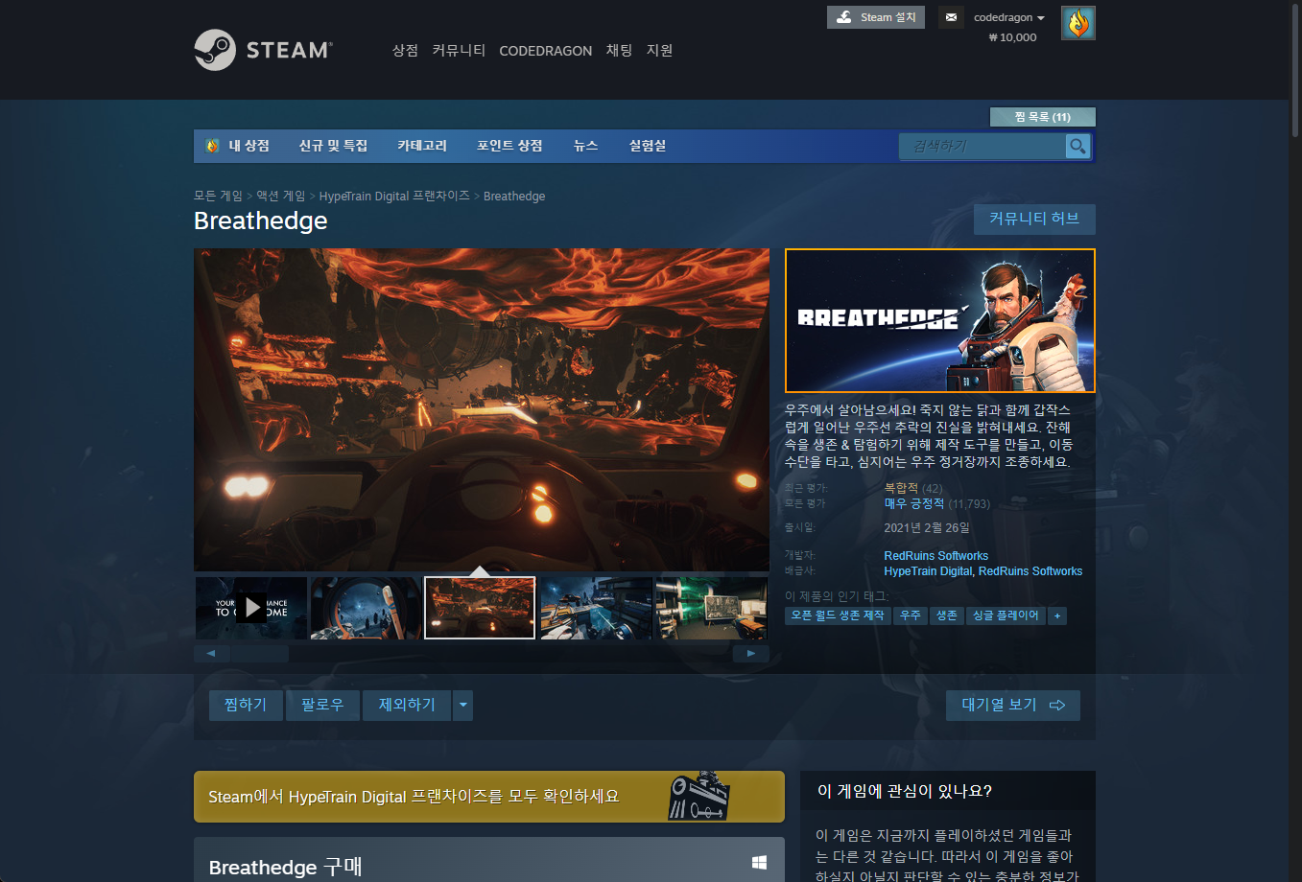The image size is (1302, 882).
Task: Open the CODEDRAGON profile menu
Action: pos(545,51)
